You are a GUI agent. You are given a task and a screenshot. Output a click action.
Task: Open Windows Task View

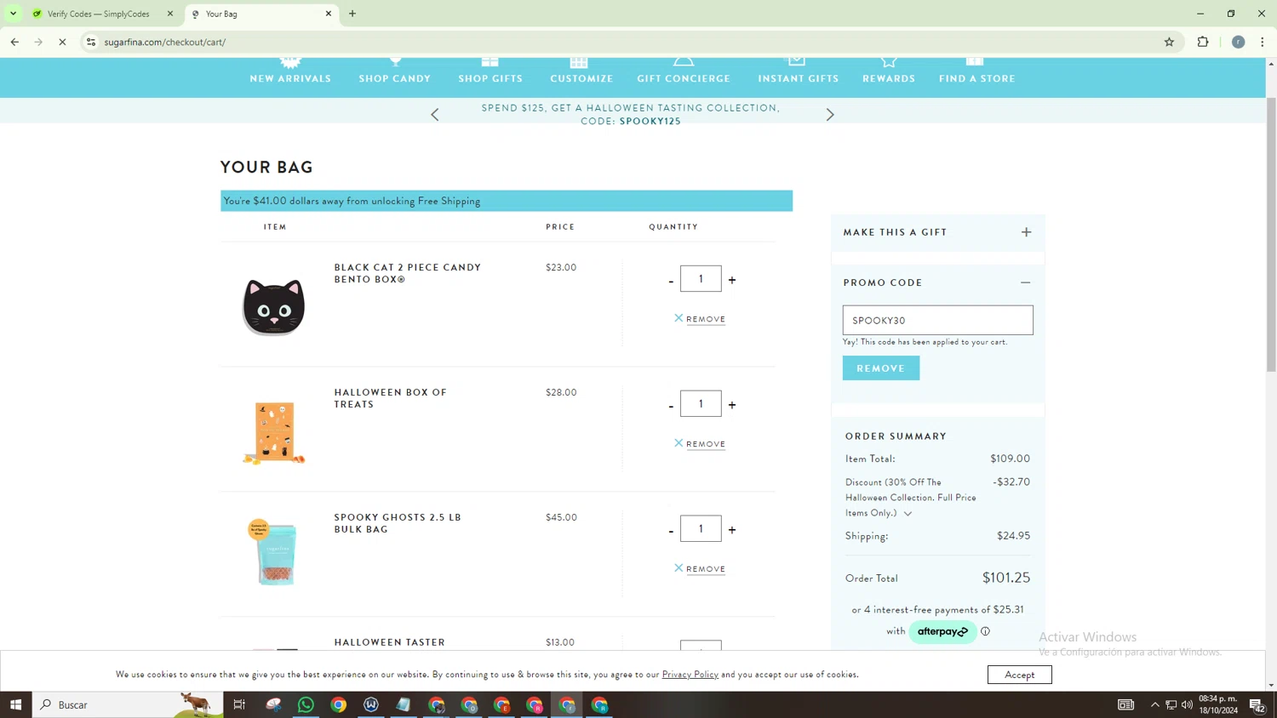point(239,704)
